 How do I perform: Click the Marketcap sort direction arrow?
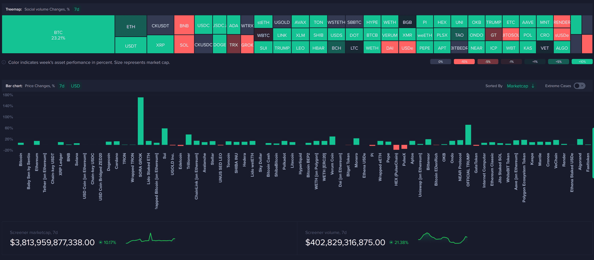(x=533, y=86)
